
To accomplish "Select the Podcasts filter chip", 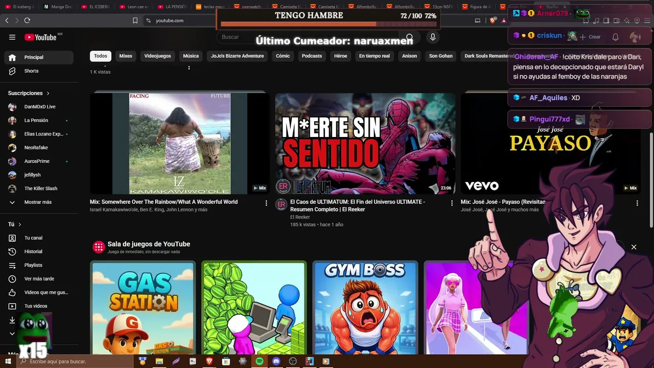I will (x=312, y=56).
